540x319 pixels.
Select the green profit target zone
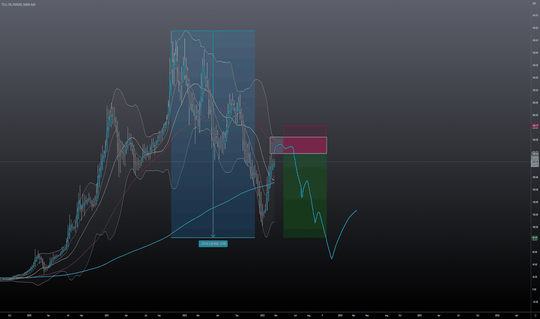click(305, 195)
